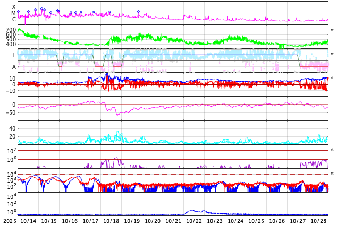Click the 10/15 date label
Image resolution: width=337 pixels, height=225 pixels.
(x=49, y=221)
